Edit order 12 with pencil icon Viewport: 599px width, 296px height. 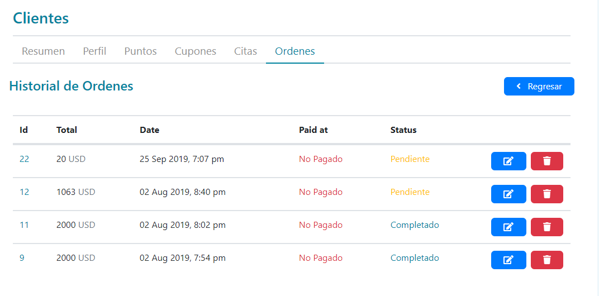coord(508,194)
